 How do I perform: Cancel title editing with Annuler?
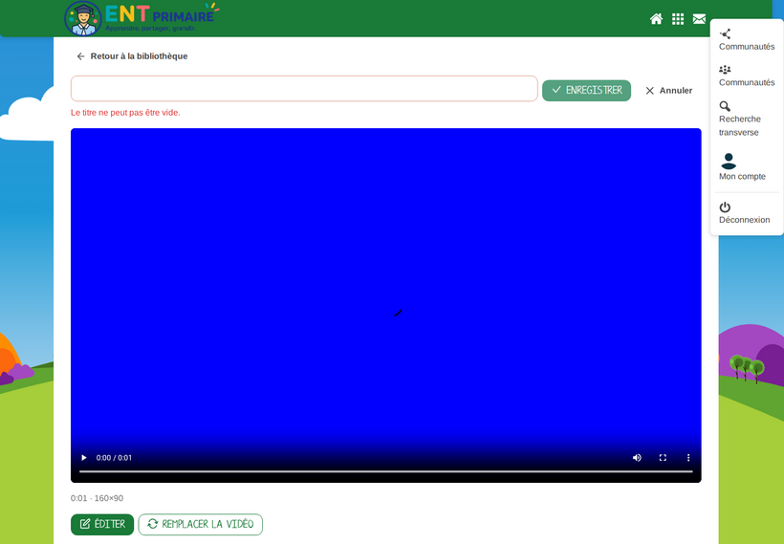click(668, 91)
